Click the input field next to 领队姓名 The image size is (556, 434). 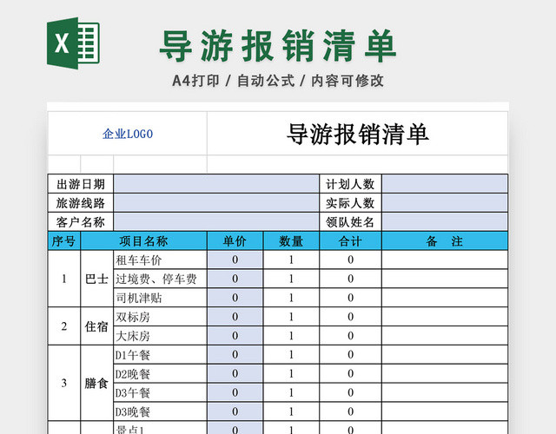[445, 222]
